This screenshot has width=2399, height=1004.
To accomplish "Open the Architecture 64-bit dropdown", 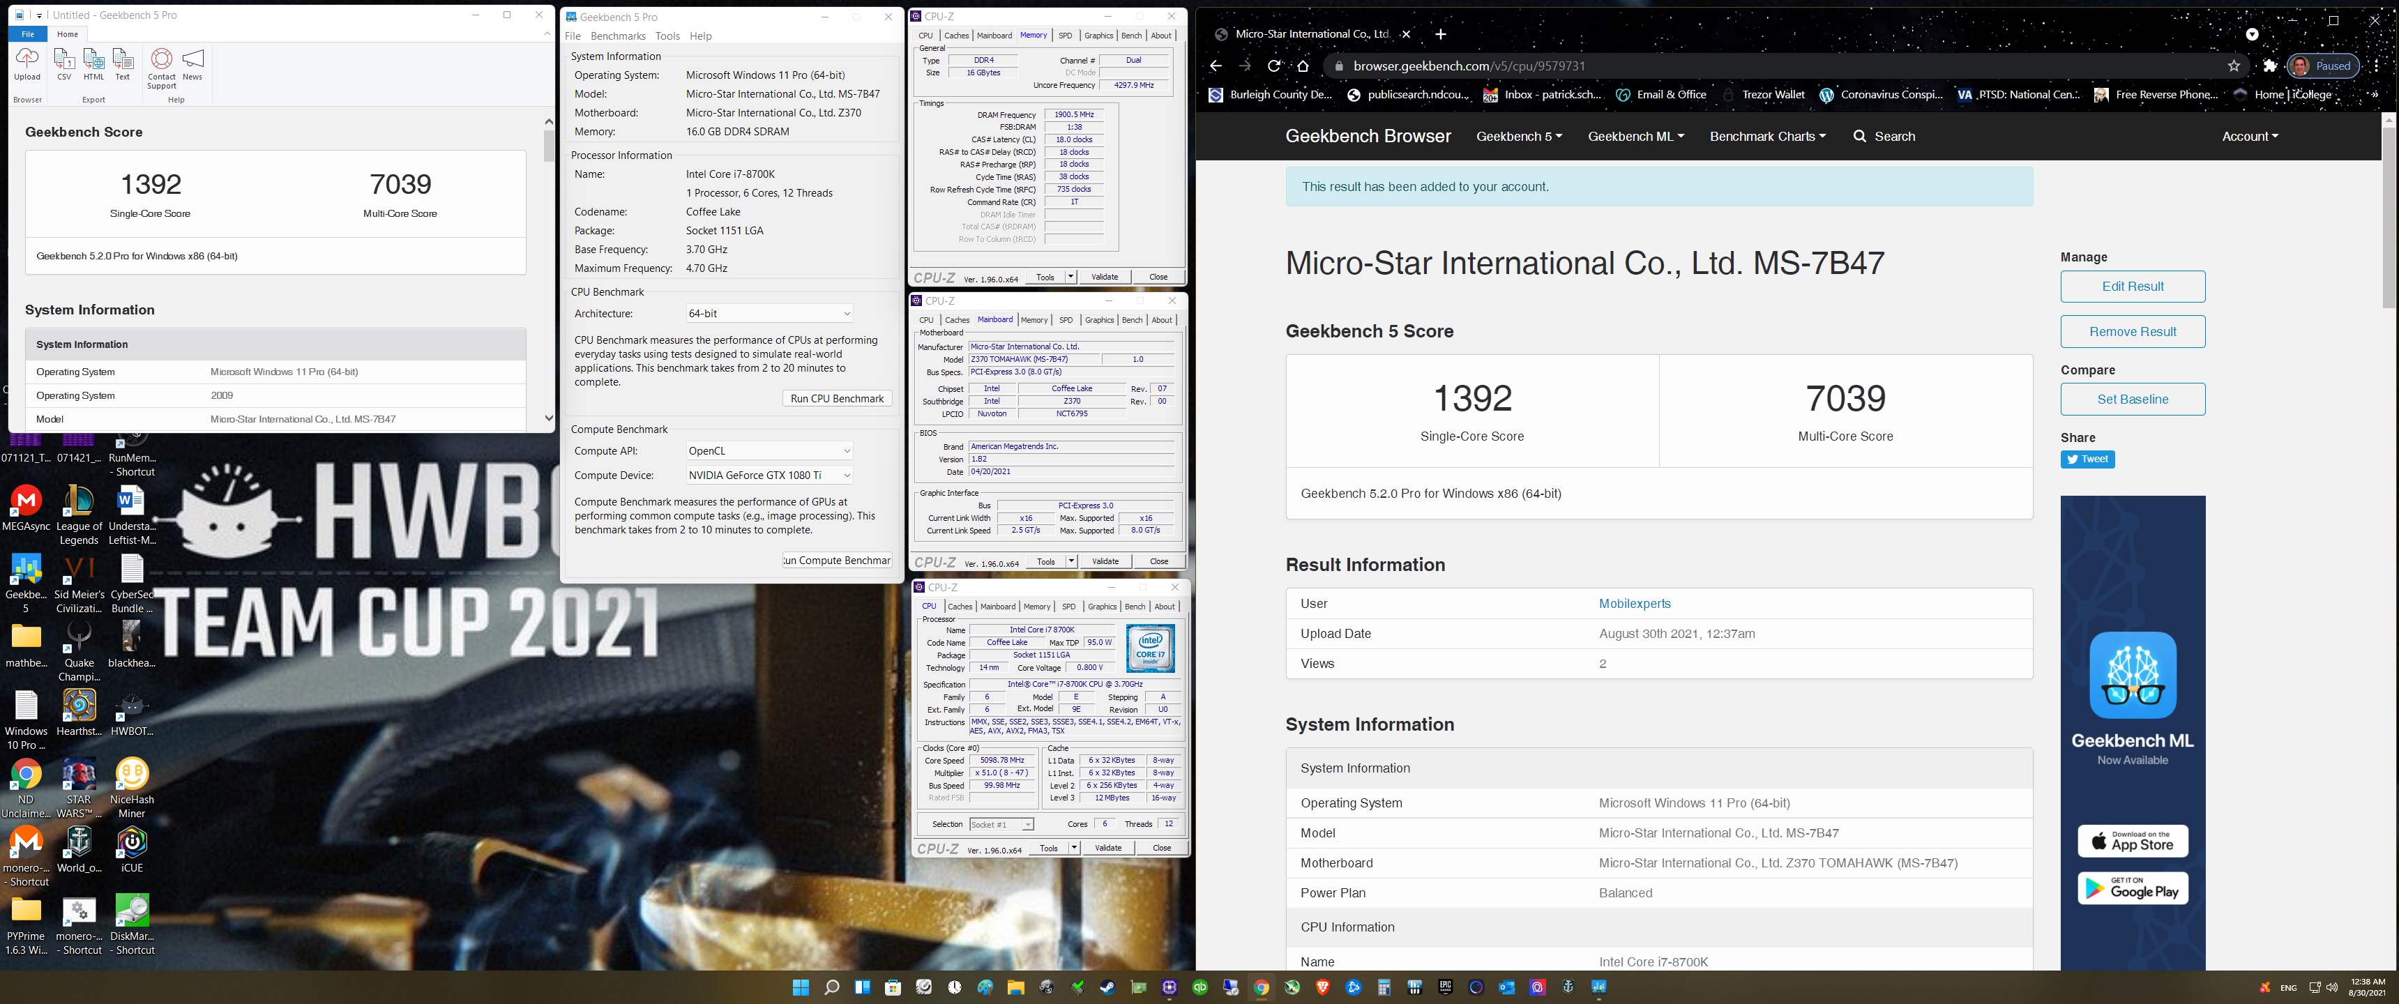I will 769,314.
